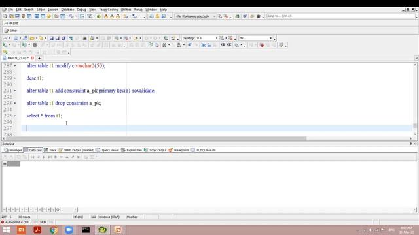This screenshot has width=419, height=235.
Task: Click the new connection icon next to workspace box
Action: (220, 16)
